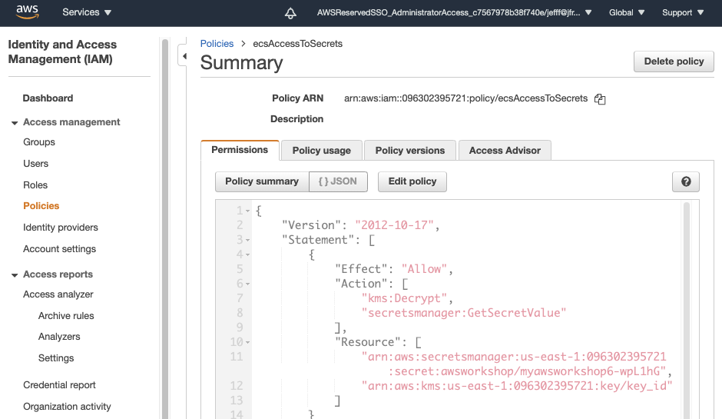Screen dimensions: 722x419
Task: Fold the code block at line 1
Action: (248, 211)
